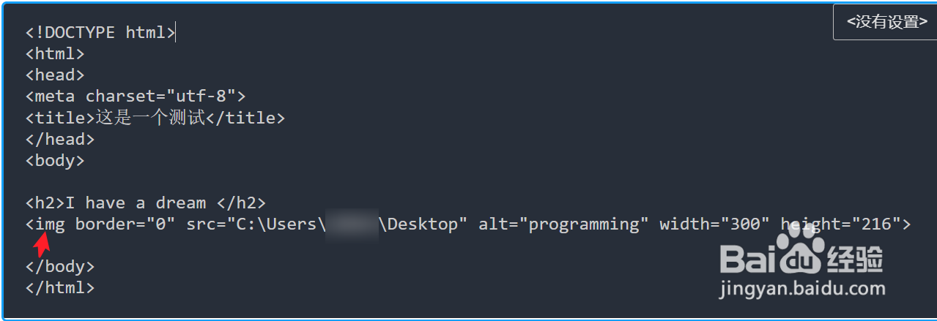The image size is (937, 321).
Task: Click the border="0" attribute
Action: point(125,224)
